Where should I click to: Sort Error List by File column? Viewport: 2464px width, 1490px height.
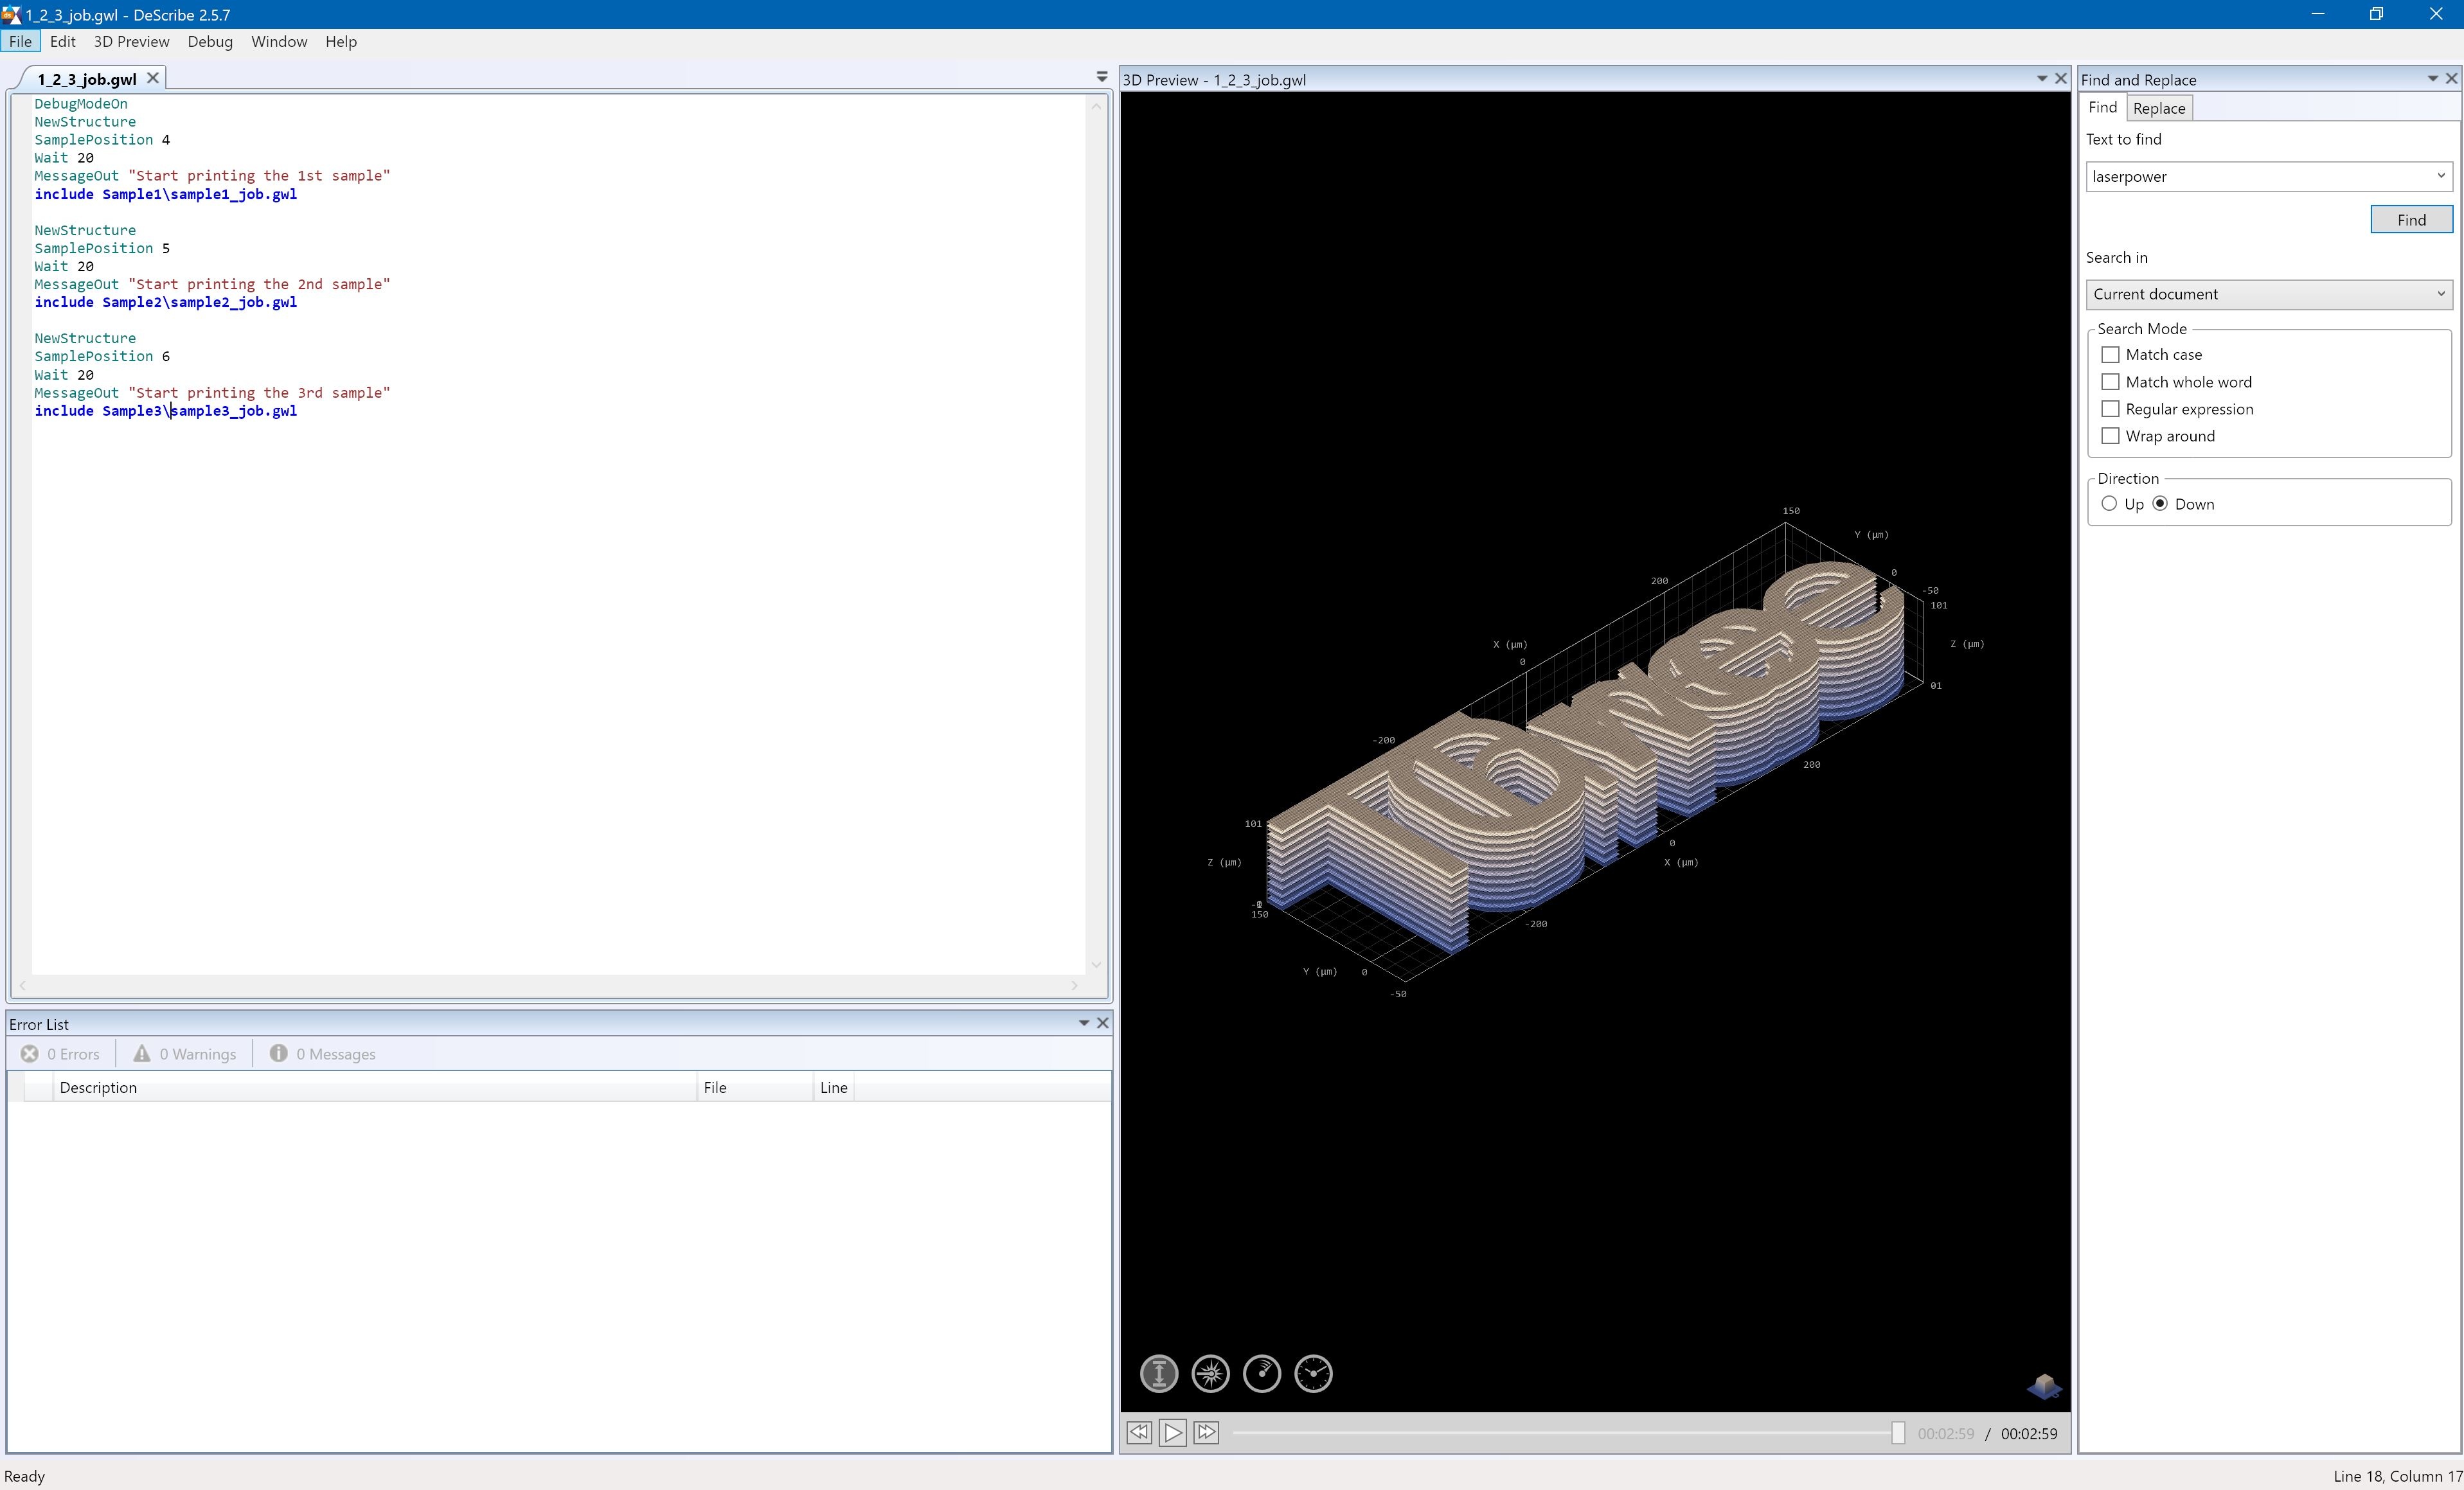click(755, 1087)
